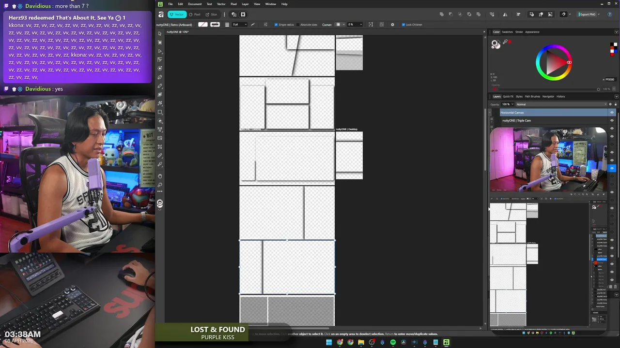This screenshot has width=620, height=348.
Task: Toggle the Lock Children checkbox
Action: (x=403, y=25)
